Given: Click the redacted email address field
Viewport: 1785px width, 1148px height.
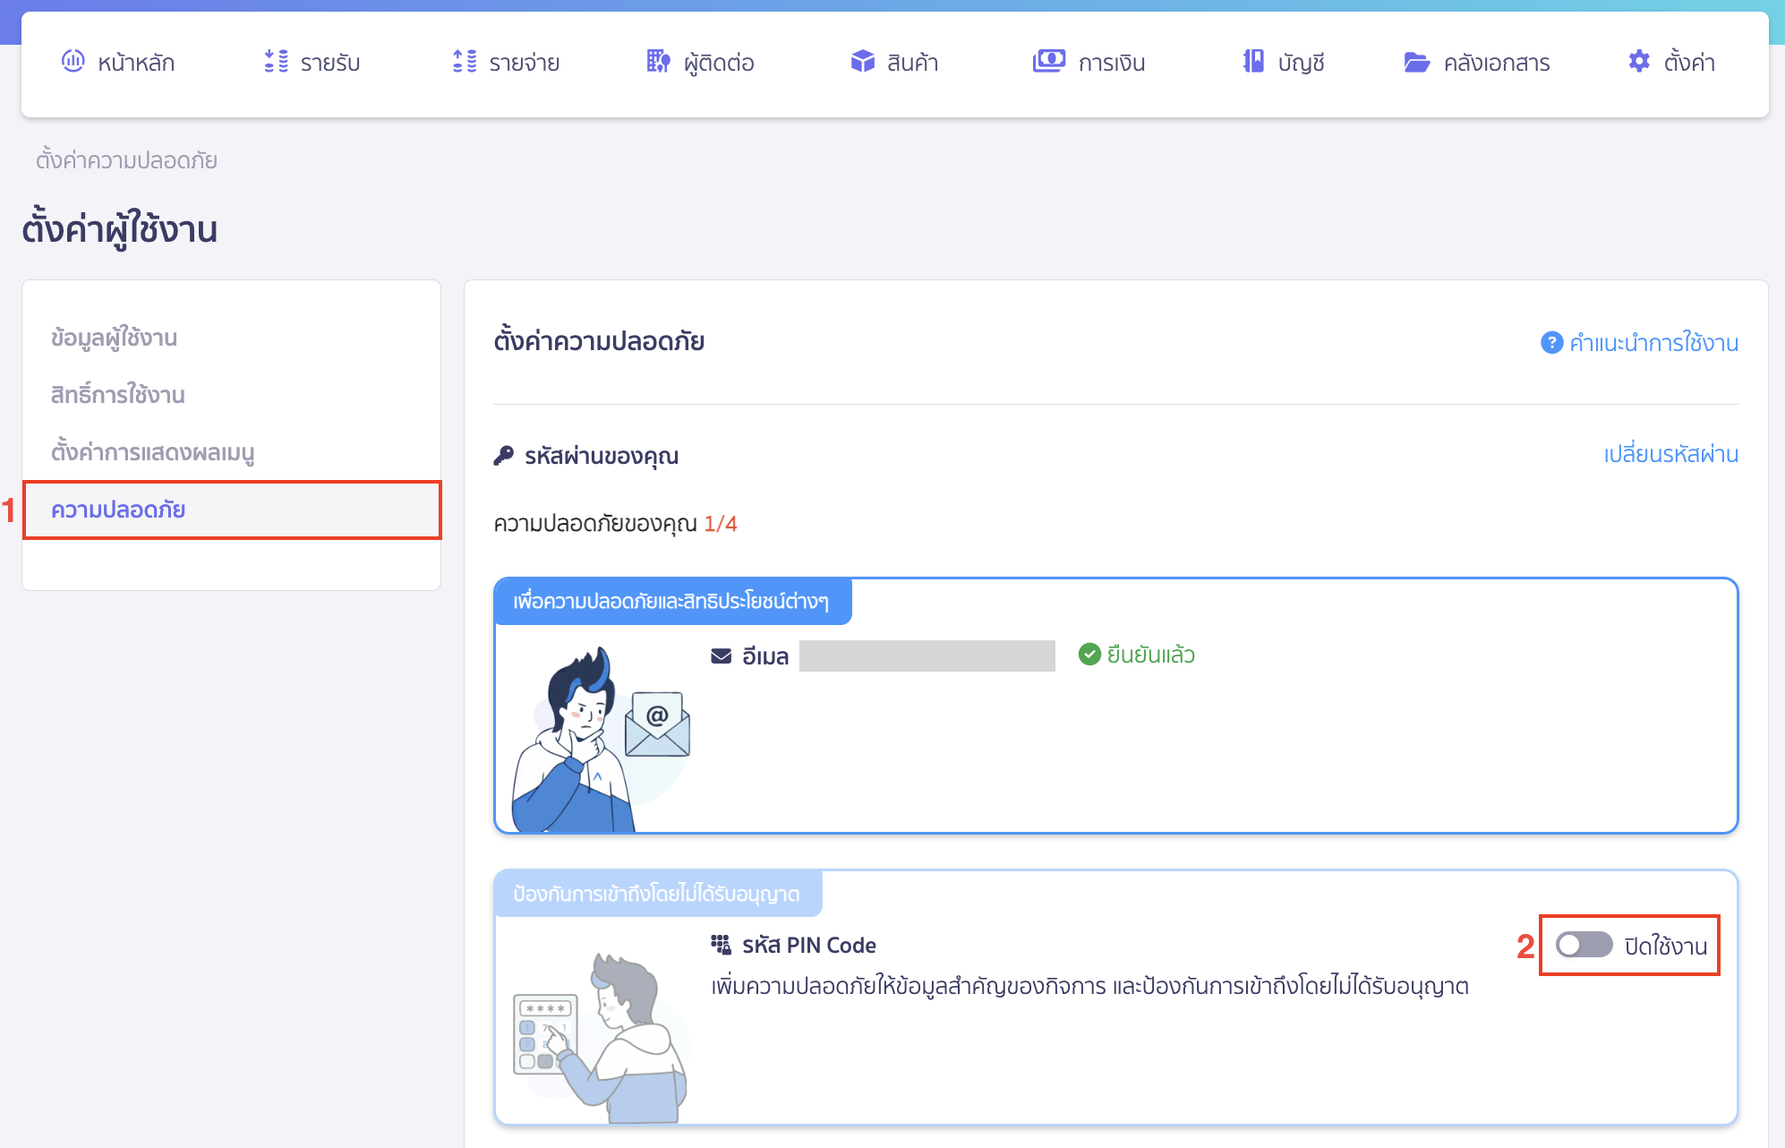Looking at the screenshot, I should (x=927, y=655).
